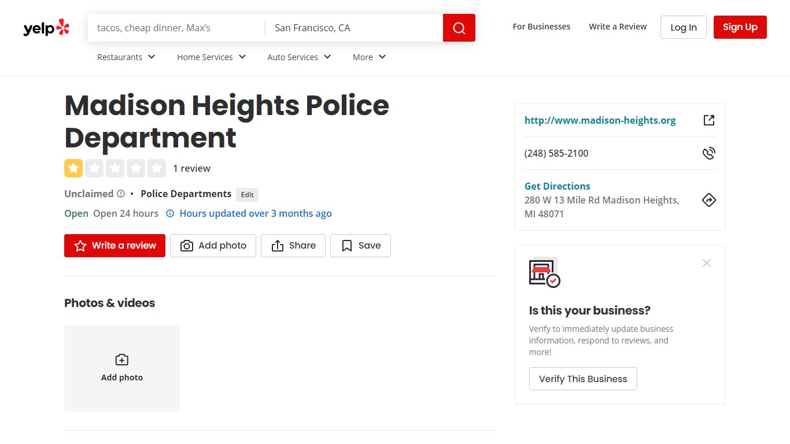Click the Yelp logo
This screenshot has height=444, width=790.
pos(46,28)
